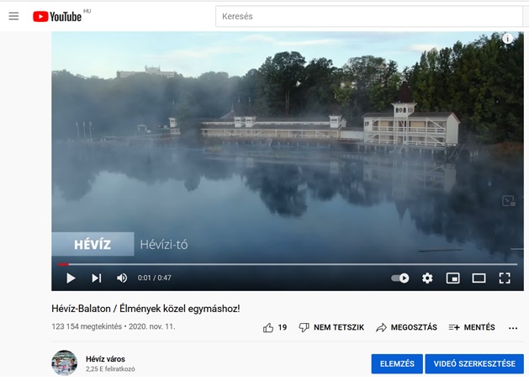This screenshot has width=529, height=381.
Task: Open more actions three-dot menu
Action: click(x=513, y=328)
